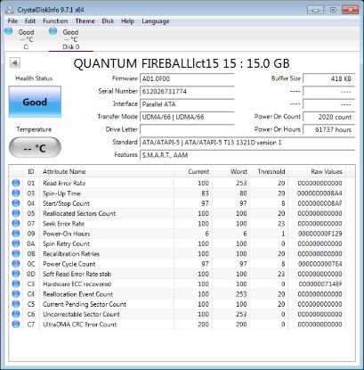Image resolution: width=364 pixels, height=370 pixels.
Task: Open the Language menu
Action: (x=156, y=21)
